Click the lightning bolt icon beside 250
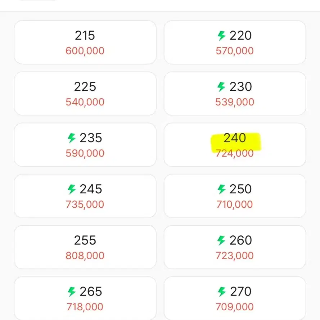Screen dimensions: 320x320 [x=221, y=189]
